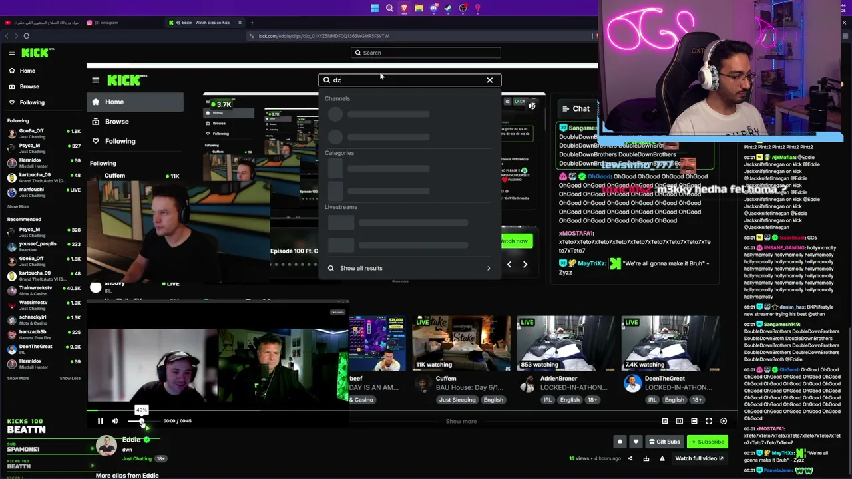Toggle closed captions on the clip player

click(680, 421)
